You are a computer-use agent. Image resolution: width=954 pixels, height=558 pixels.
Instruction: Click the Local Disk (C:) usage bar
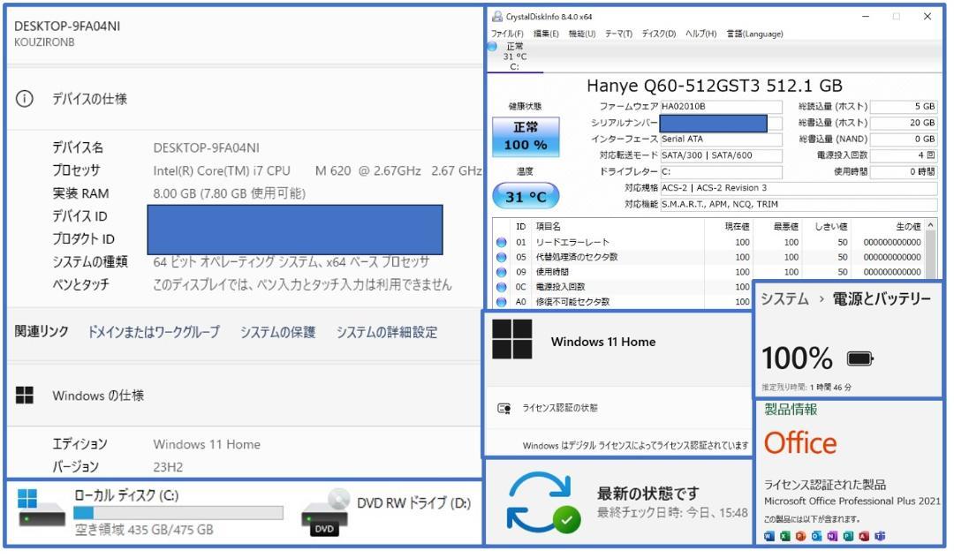tap(178, 513)
